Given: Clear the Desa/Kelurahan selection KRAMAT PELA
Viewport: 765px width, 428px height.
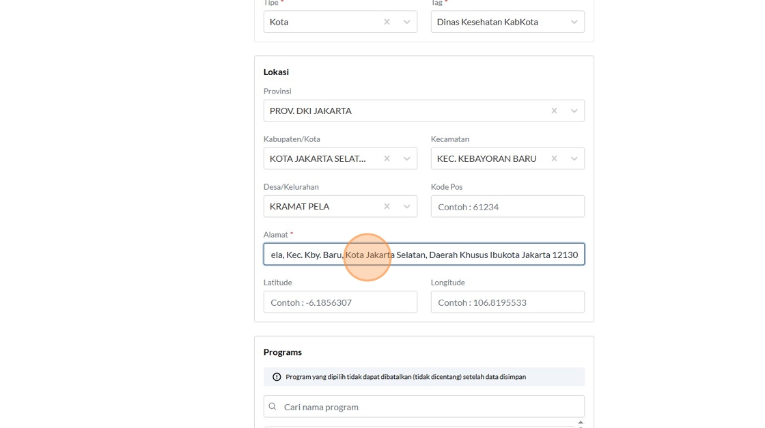Looking at the screenshot, I should pyautogui.click(x=387, y=206).
